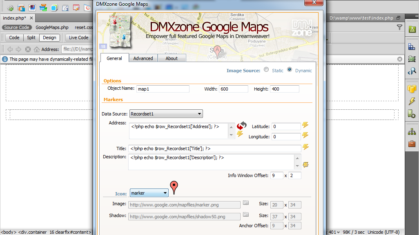Click the yellow icon beside the Description box
The image size is (419, 235).
point(305,164)
